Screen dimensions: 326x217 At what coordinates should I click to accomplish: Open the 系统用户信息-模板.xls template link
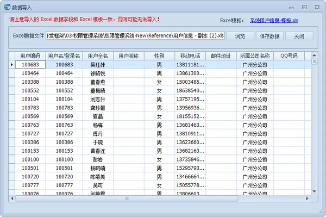pos(274,20)
